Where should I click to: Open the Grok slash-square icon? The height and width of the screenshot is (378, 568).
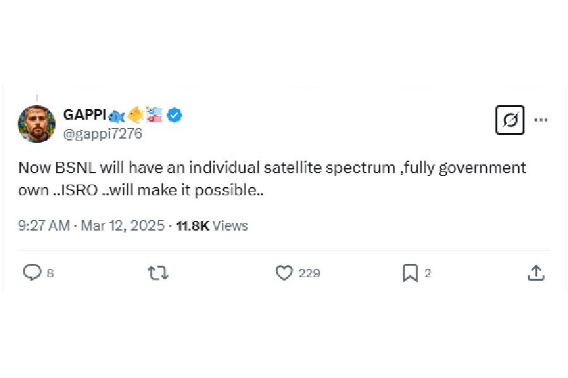click(510, 120)
